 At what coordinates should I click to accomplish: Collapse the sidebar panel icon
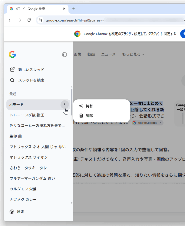(64, 54)
